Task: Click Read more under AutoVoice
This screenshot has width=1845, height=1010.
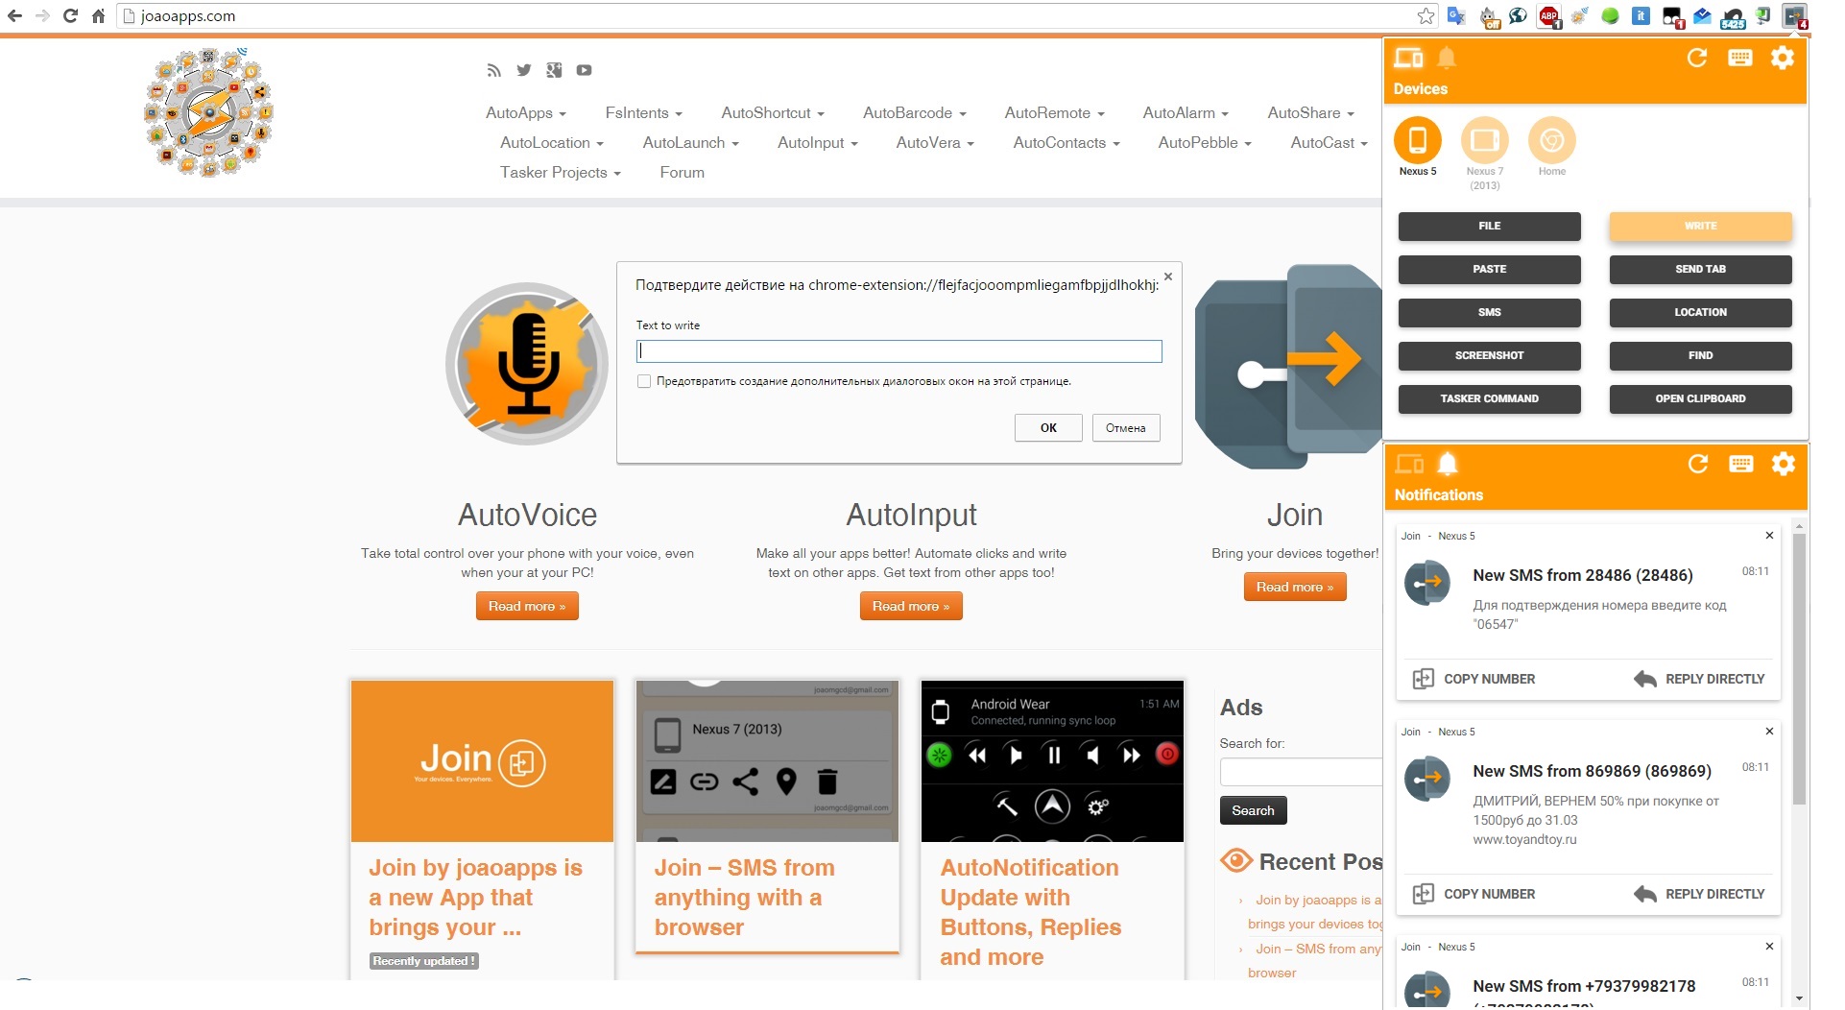Action: [x=527, y=606]
